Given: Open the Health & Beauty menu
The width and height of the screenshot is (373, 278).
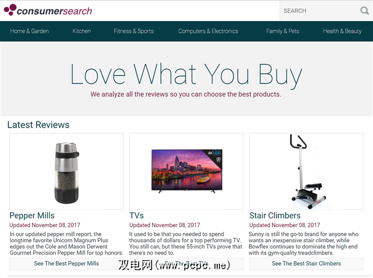Looking at the screenshot, I should (342, 31).
